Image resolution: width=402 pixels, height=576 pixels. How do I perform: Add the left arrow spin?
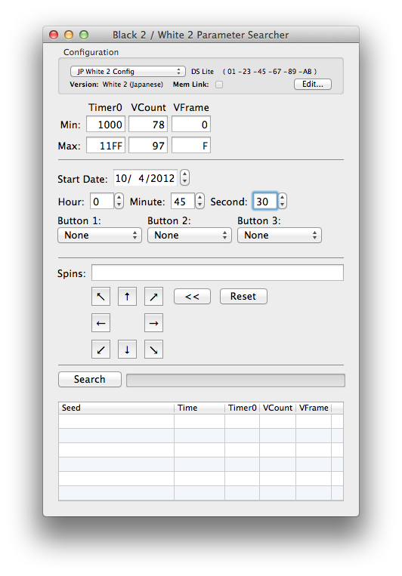coord(100,323)
